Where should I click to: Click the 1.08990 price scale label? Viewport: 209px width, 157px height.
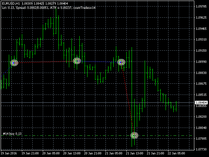201,62
